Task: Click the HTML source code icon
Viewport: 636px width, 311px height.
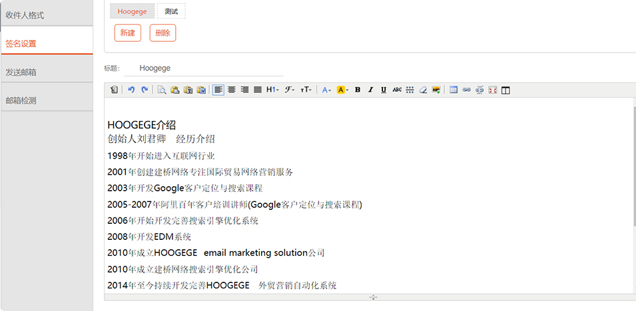Action: 114,90
